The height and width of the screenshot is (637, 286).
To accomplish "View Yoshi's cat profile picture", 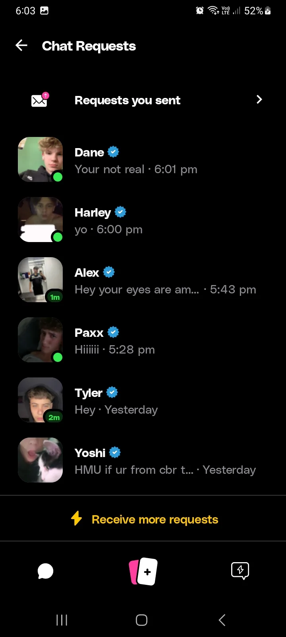I will tap(41, 460).
